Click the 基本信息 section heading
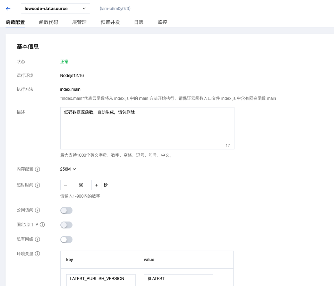 click(28, 46)
